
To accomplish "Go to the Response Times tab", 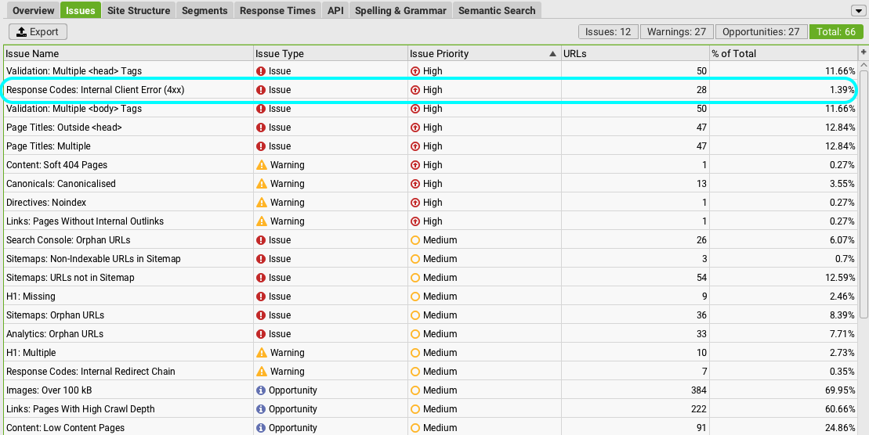I will pos(277,10).
